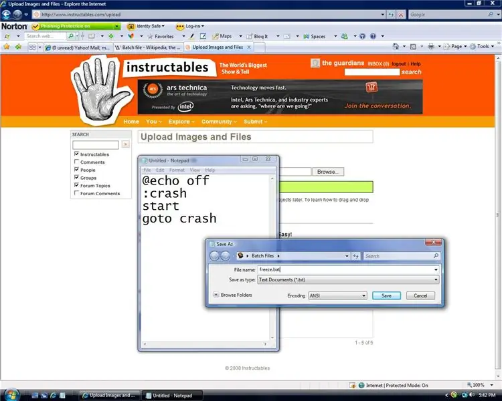Click Cancel in the Save As dialog
The image size is (502, 401).
(x=420, y=296)
